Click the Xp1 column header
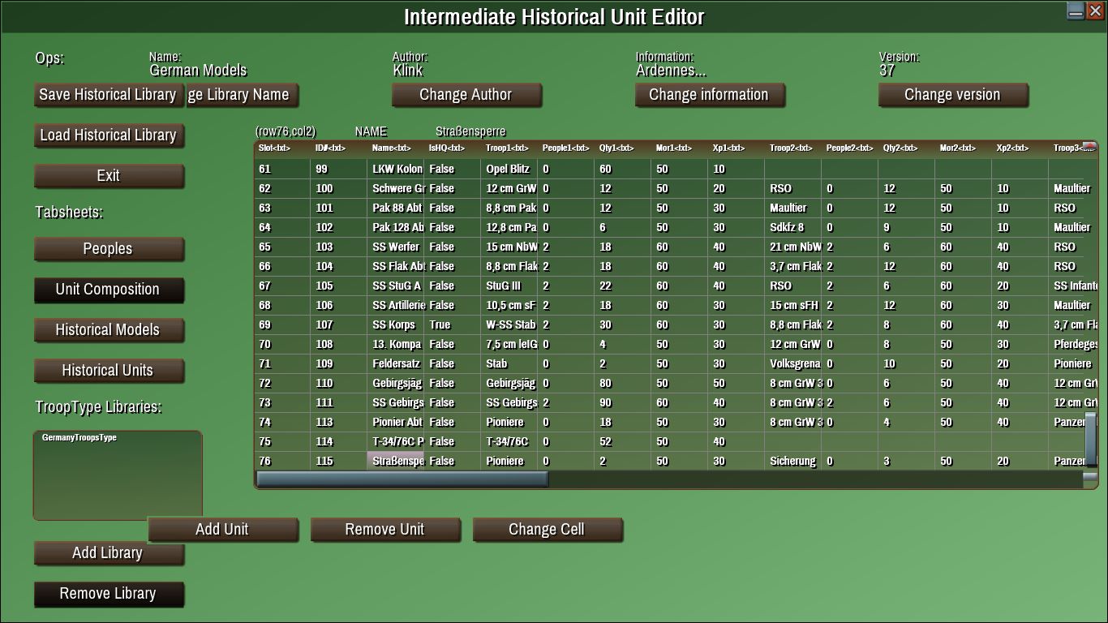The width and height of the screenshot is (1108, 623). click(736, 148)
